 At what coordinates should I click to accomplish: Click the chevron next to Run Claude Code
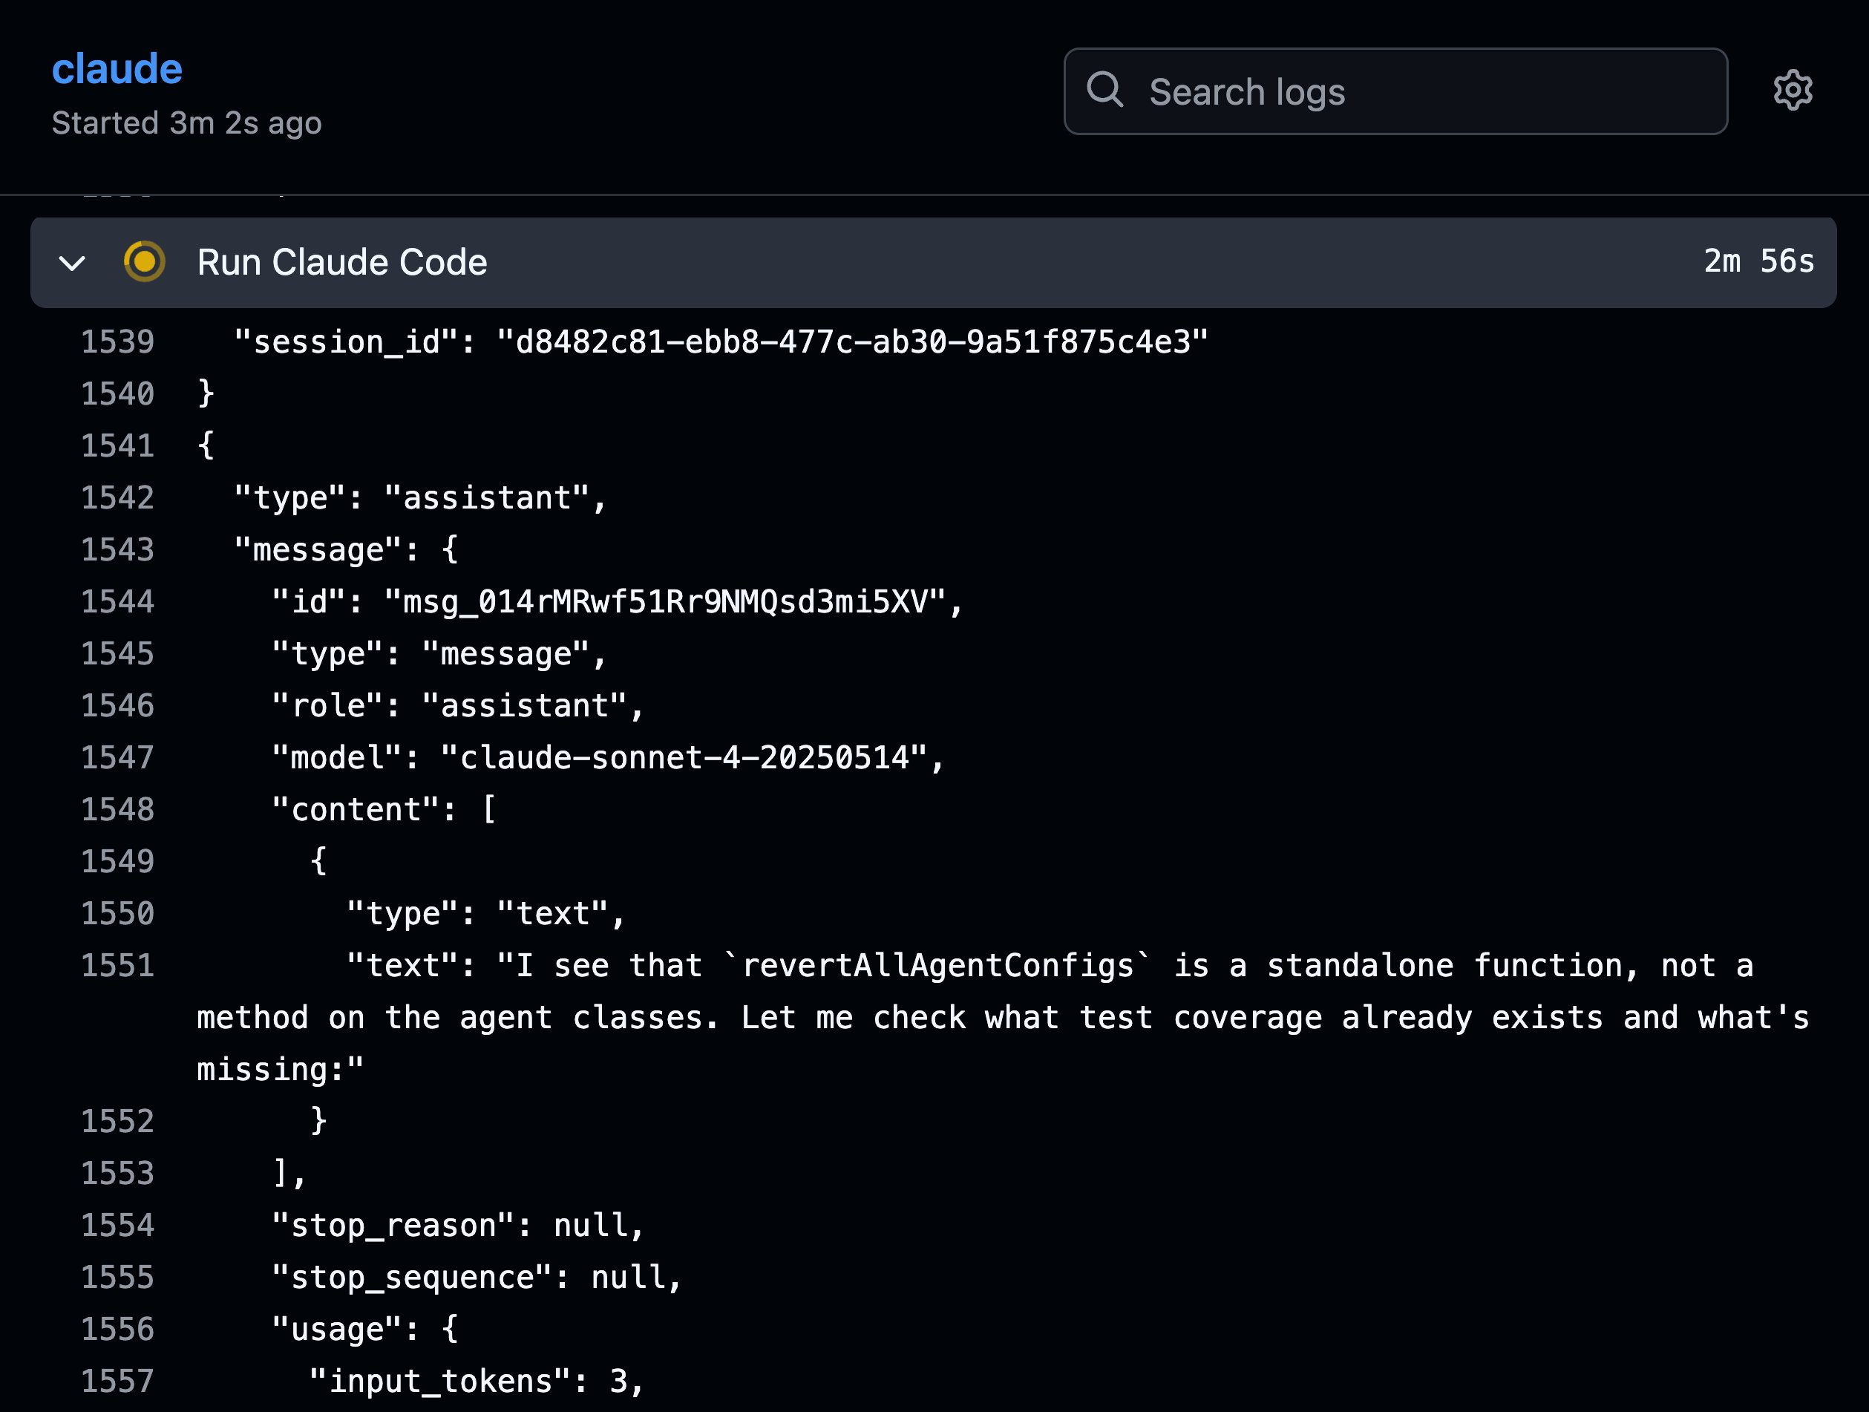coord(73,263)
